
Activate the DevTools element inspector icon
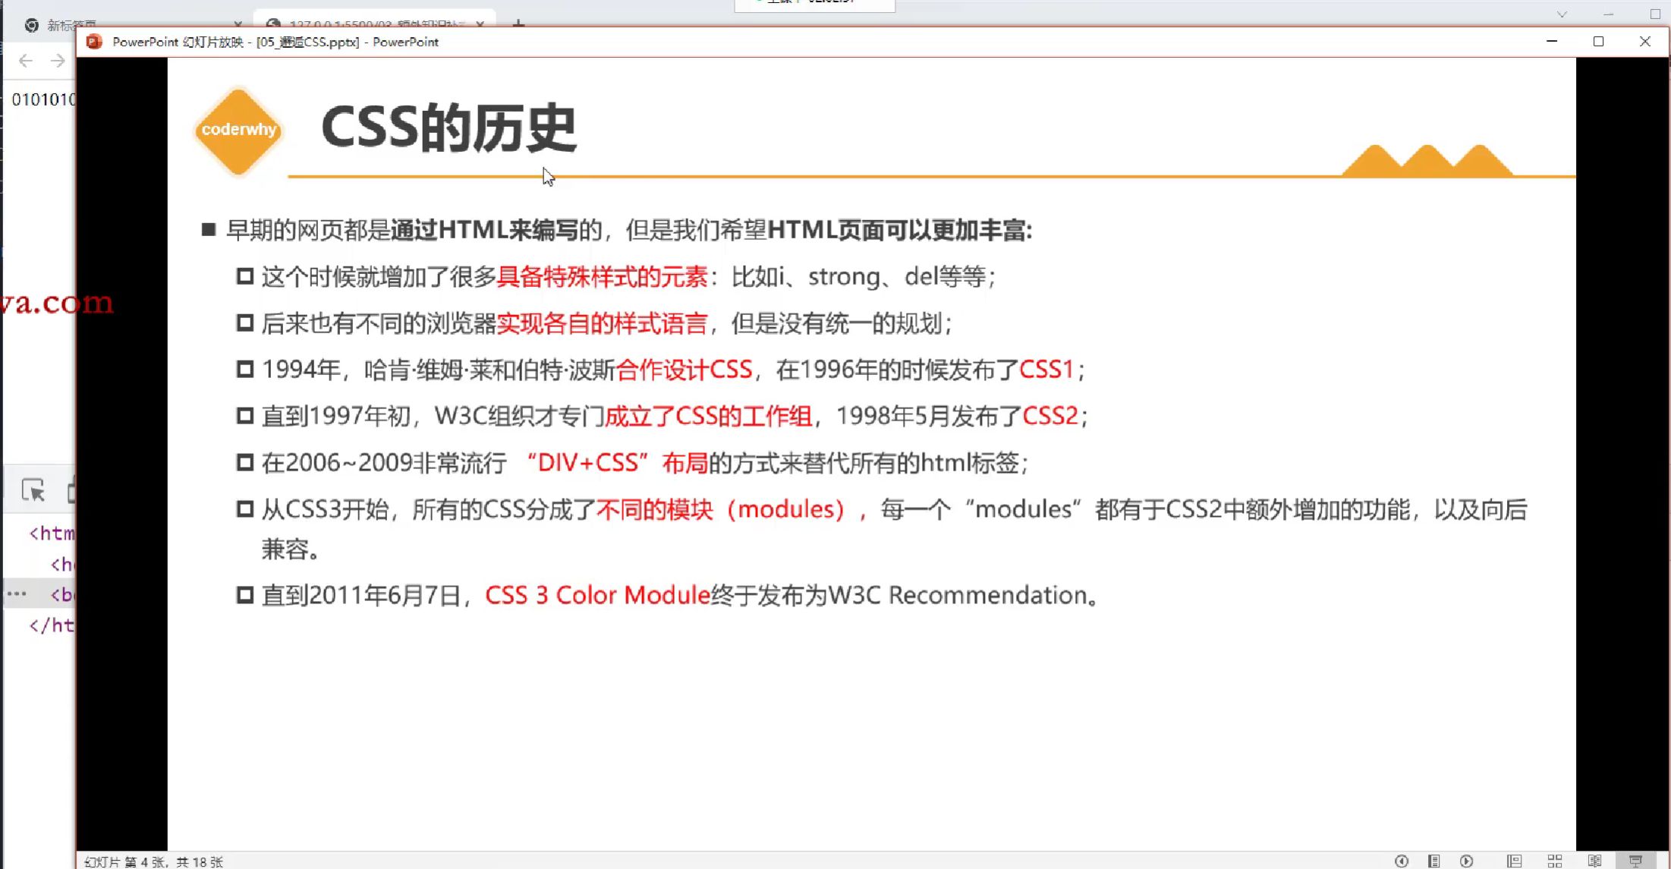33,490
